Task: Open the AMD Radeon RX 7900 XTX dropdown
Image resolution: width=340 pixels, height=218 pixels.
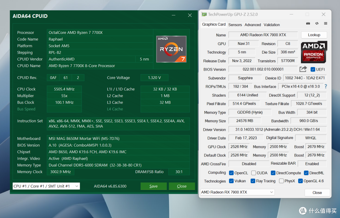Action: (x=237, y=192)
